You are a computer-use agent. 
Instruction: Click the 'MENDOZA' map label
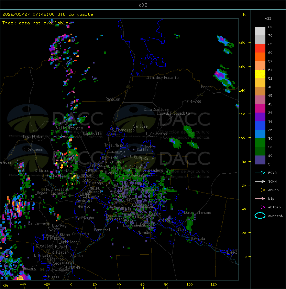click(x=84, y=175)
